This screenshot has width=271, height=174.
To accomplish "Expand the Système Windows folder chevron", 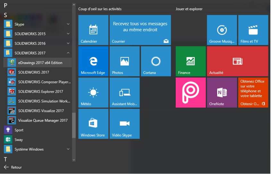I will pyautogui.click(x=68, y=149).
